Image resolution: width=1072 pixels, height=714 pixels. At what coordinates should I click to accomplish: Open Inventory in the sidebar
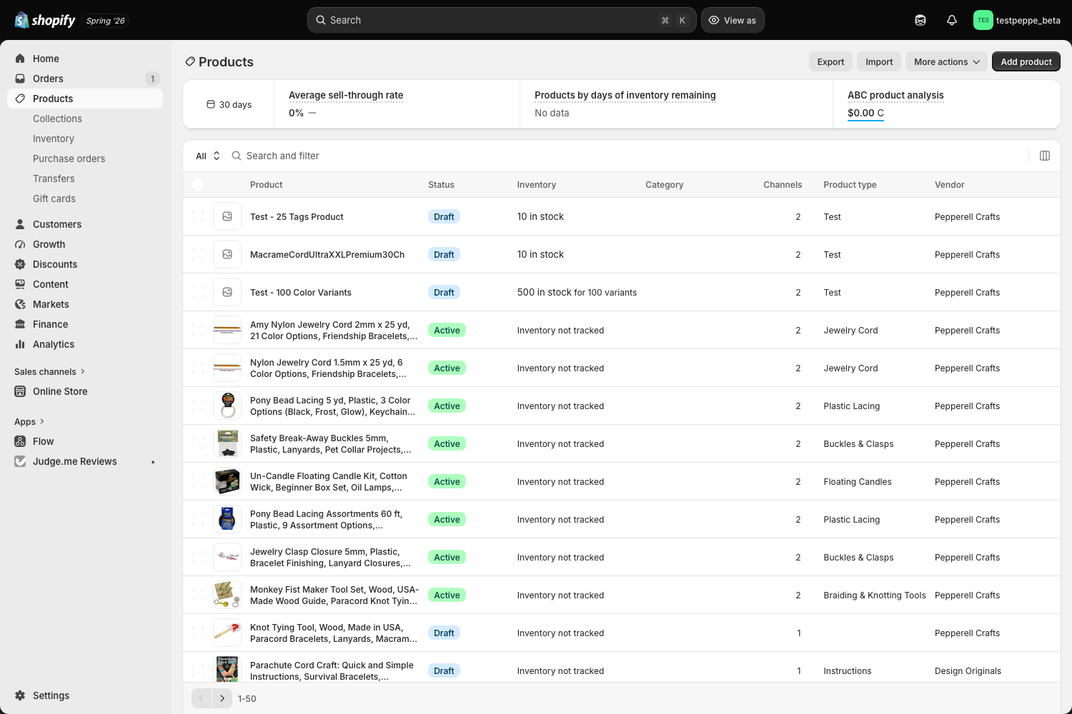[x=54, y=139]
